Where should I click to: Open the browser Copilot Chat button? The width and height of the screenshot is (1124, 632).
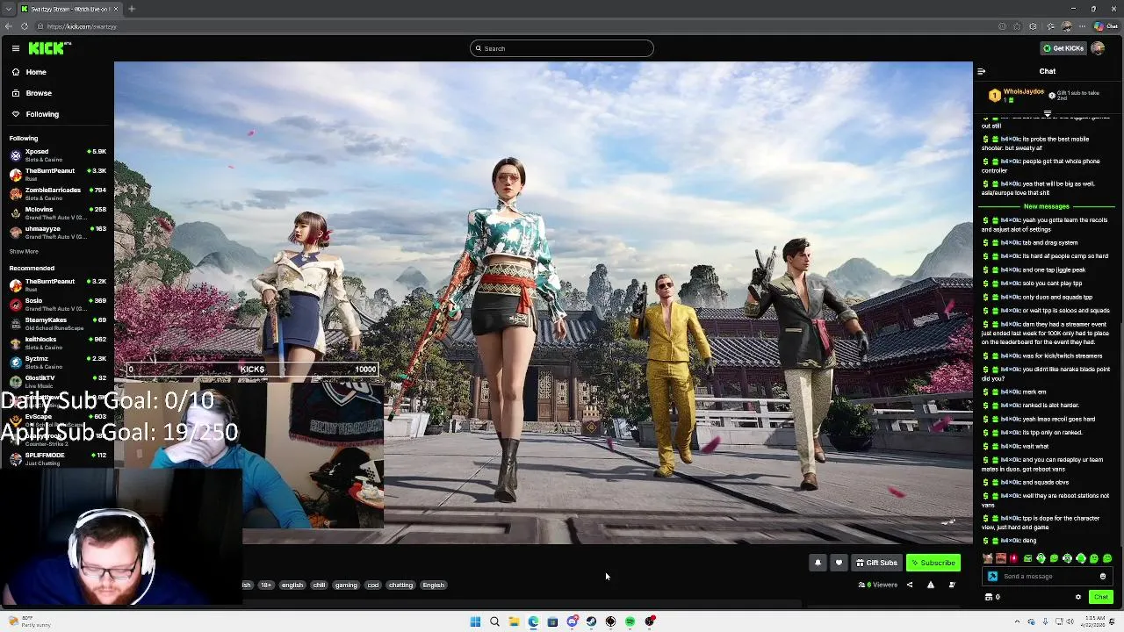click(1106, 26)
